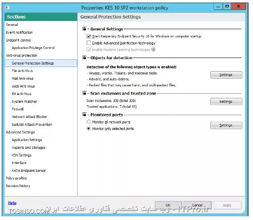The image size is (253, 220).
Task: Click the Packed files that may cause harm line
Action: [x=131, y=85]
